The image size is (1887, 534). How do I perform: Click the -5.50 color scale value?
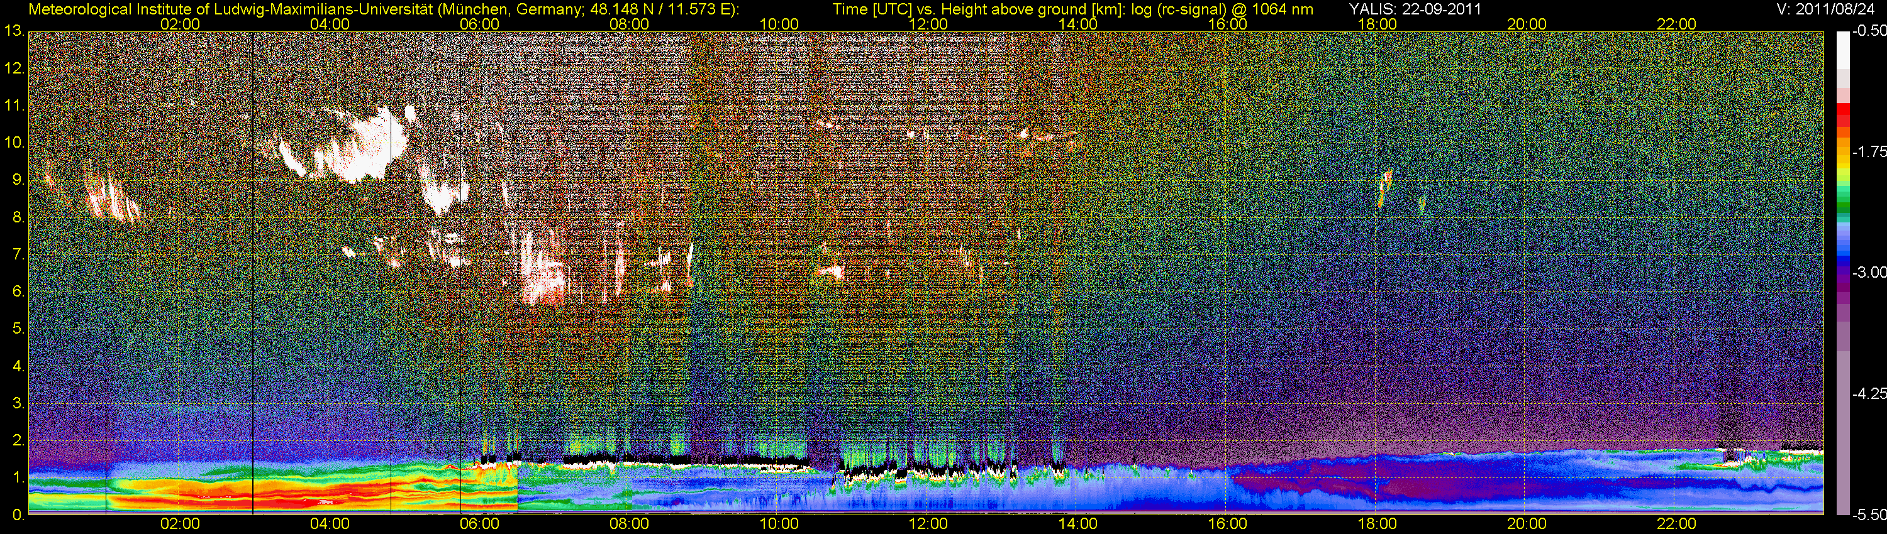click(1869, 515)
